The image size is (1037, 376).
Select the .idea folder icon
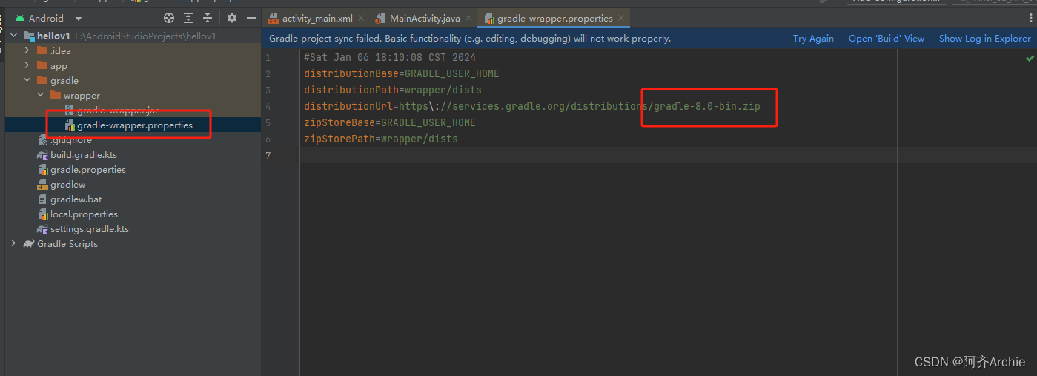[x=42, y=50]
